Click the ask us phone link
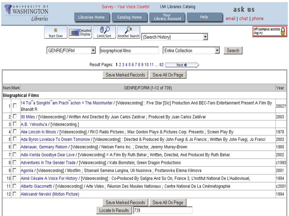289x216 pixels. point(258,19)
